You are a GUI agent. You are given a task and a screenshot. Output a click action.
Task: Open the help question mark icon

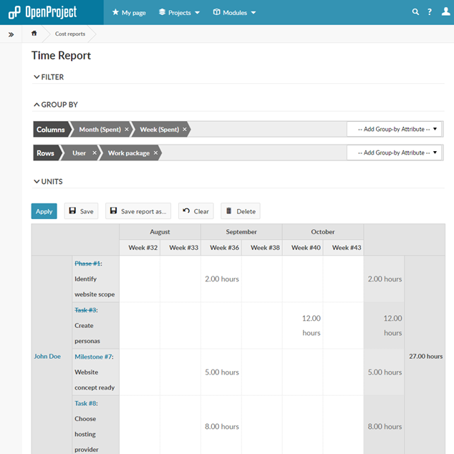click(430, 12)
